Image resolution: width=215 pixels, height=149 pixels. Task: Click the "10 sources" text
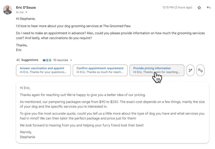pos(61,60)
